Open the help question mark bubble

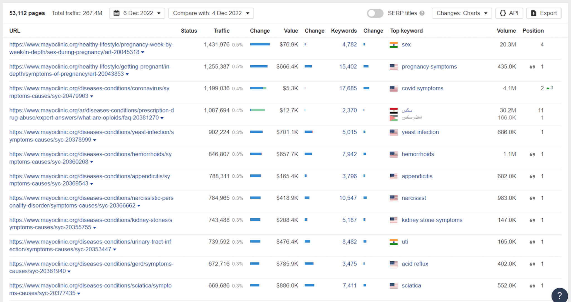coord(559,295)
